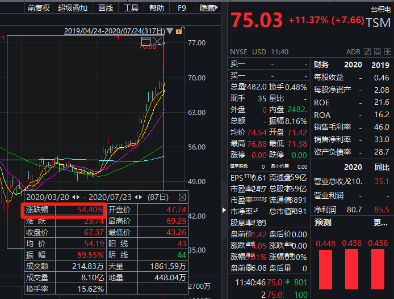Open the 工具 tools menu
The image size is (394, 299).
click(x=131, y=8)
